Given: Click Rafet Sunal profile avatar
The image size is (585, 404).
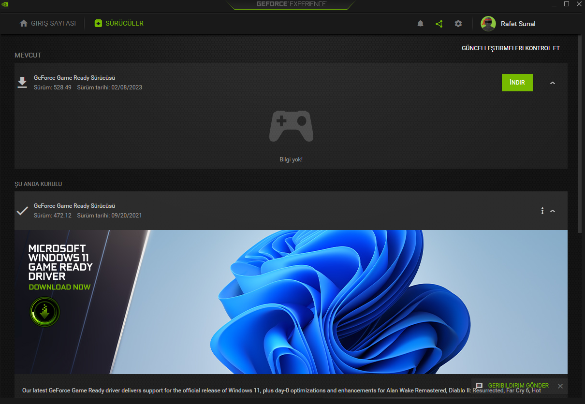Looking at the screenshot, I should (x=488, y=24).
